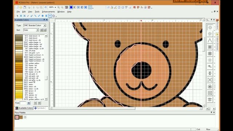Viewport: 233px width, 131px height.
Task: Expand the drawing toolbar overflow arrow
Action: click(56, 16)
